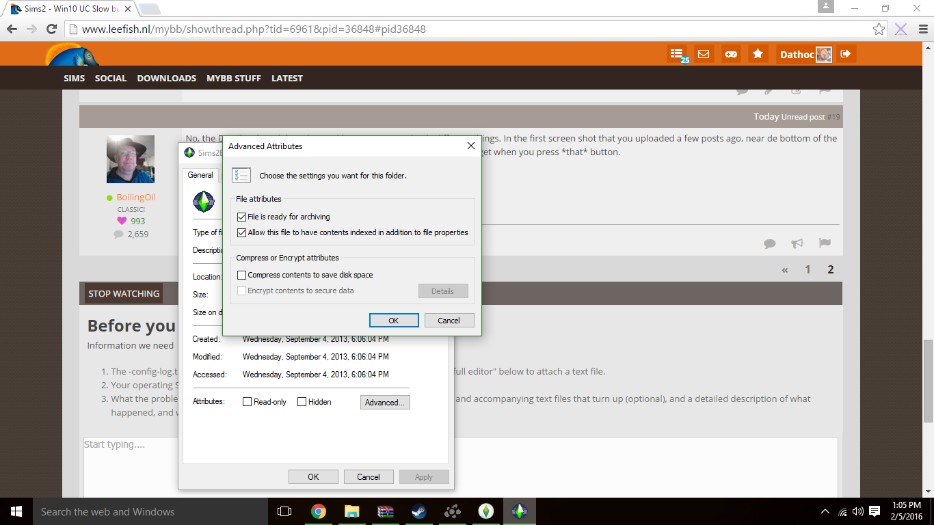Click the STOP WATCHING button
Image resolution: width=934 pixels, height=525 pixels.
[124, 293]
